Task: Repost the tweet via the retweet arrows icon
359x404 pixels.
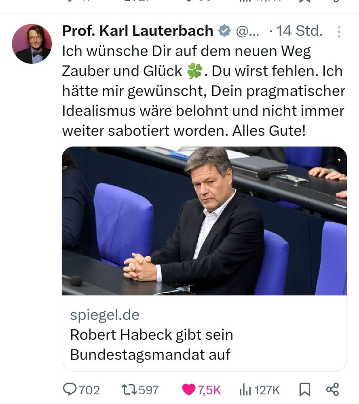Action: (129, 389)
